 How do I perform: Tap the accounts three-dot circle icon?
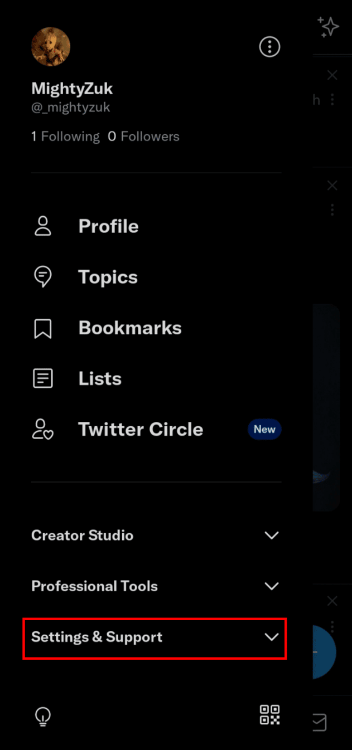pos(270,47)
